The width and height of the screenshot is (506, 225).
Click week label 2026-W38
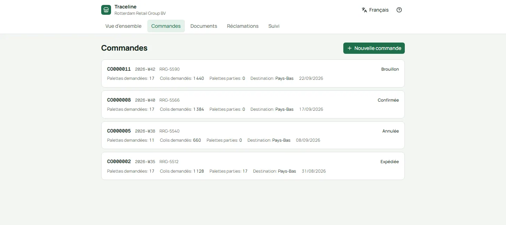[145, 131]
